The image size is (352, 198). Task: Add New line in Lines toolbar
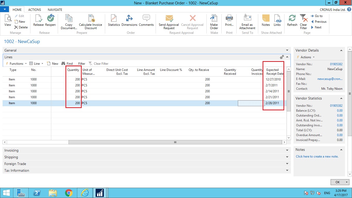coord(52,63)
